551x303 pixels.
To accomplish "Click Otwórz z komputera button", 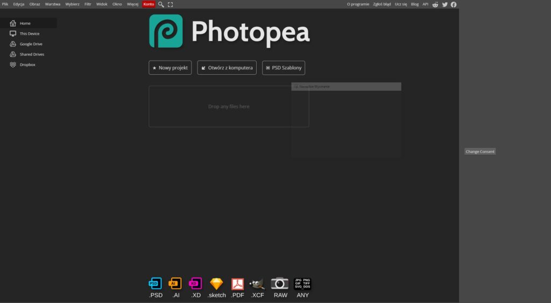I will [227, 68].
